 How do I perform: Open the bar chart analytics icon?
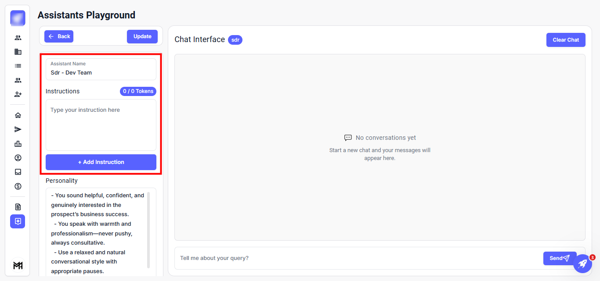[x=18, y=144]
